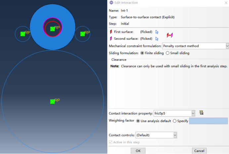This screenshot has height=154, width=229.
Task: Toggle the Active in this step checkbox
Action: tap(111, 142)
